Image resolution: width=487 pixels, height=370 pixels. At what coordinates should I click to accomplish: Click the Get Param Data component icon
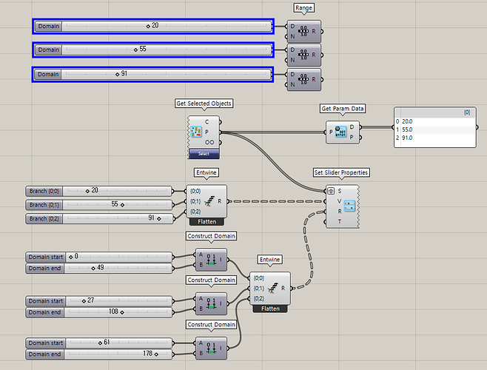coord(340,132)
